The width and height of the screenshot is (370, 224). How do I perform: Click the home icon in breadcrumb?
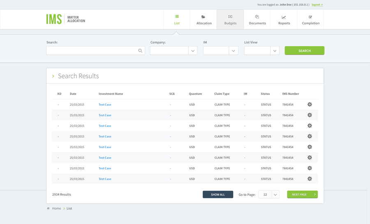(x=48, y=208)
